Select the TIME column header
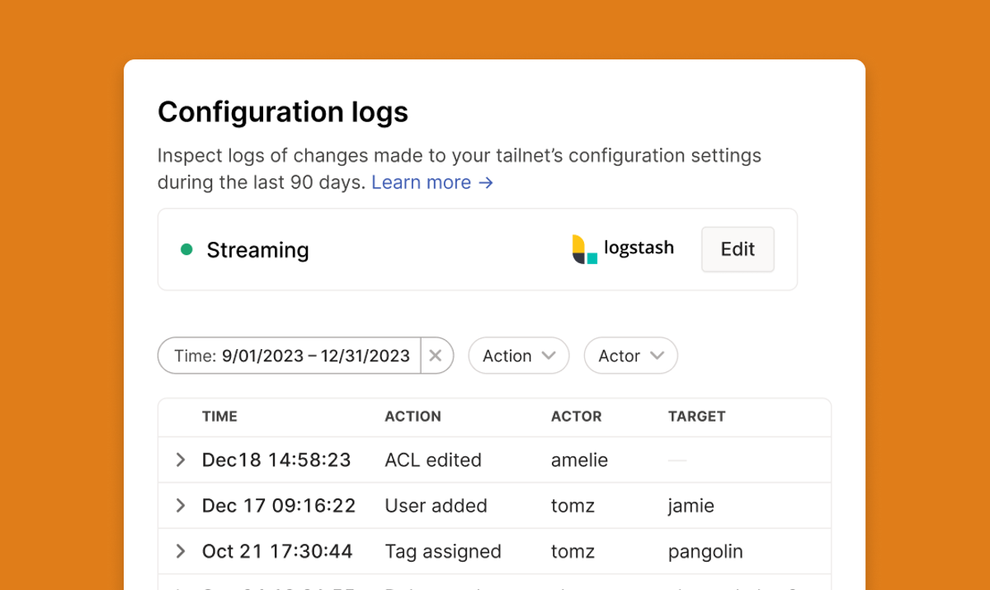The width and height of the screenshot is (990, 590). [x=219, y=417]
